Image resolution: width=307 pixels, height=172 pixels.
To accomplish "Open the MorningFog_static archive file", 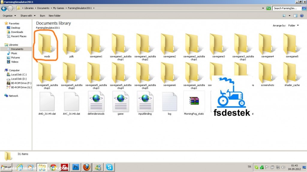I will click(194, 101).
